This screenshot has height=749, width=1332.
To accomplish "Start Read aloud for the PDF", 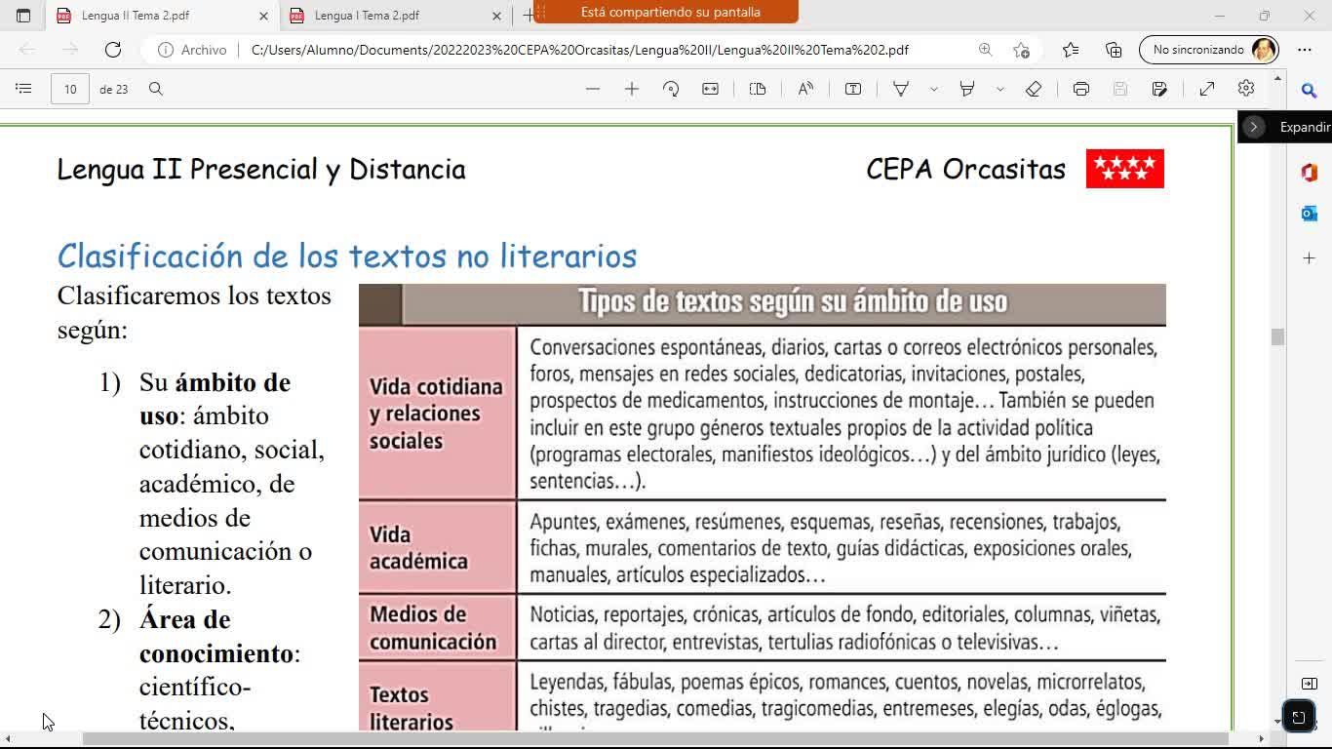I will (805, 89).
